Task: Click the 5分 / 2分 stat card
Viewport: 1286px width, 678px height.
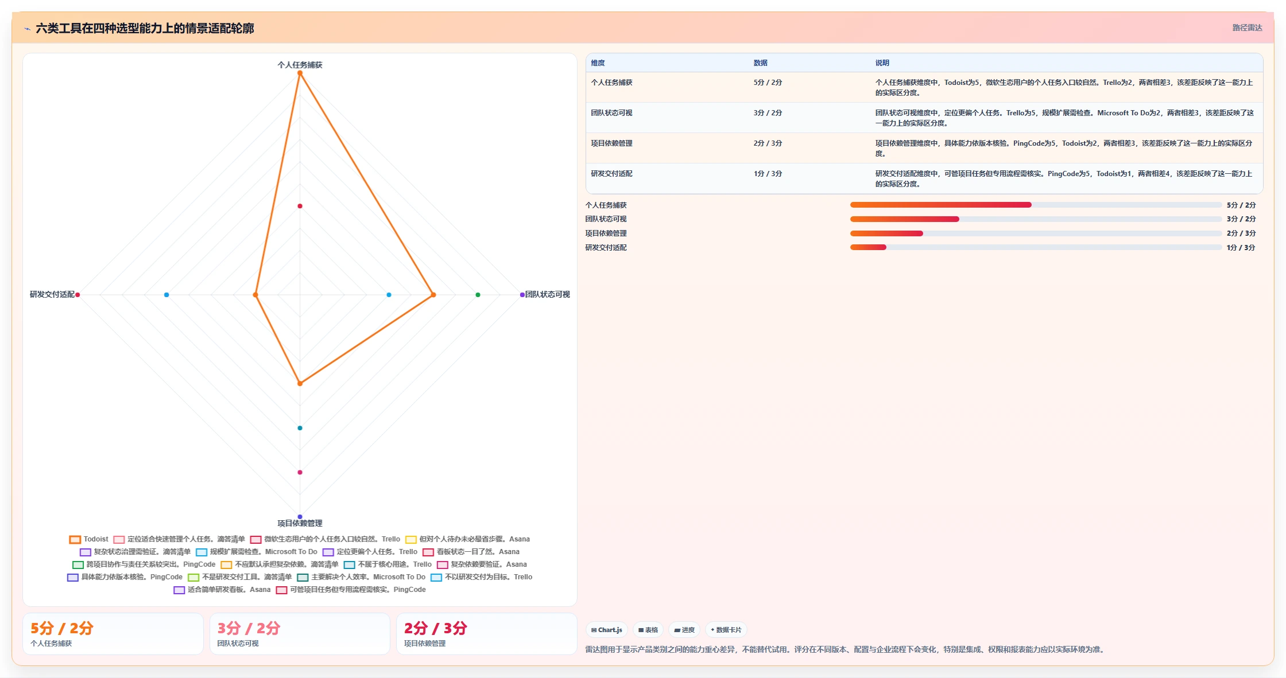Action: (x=113, y=634)
